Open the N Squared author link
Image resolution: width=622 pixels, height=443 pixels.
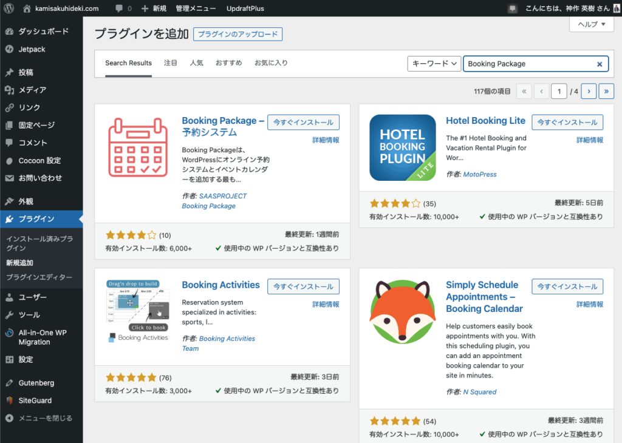click(480, 392)
